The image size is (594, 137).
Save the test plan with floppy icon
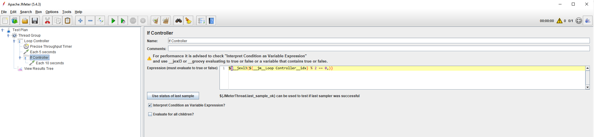point(35,21)
